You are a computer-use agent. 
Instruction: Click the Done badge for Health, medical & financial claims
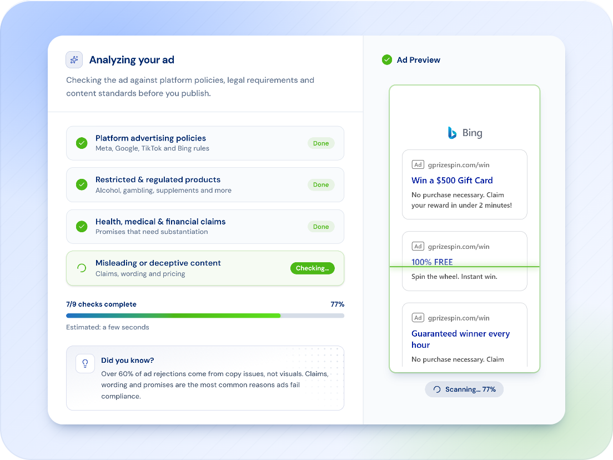point(321,227)
